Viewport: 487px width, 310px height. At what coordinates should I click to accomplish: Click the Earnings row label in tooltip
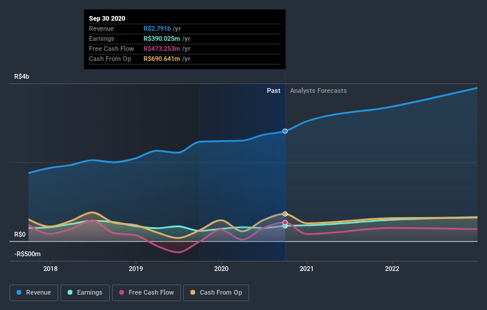[101, 38]
